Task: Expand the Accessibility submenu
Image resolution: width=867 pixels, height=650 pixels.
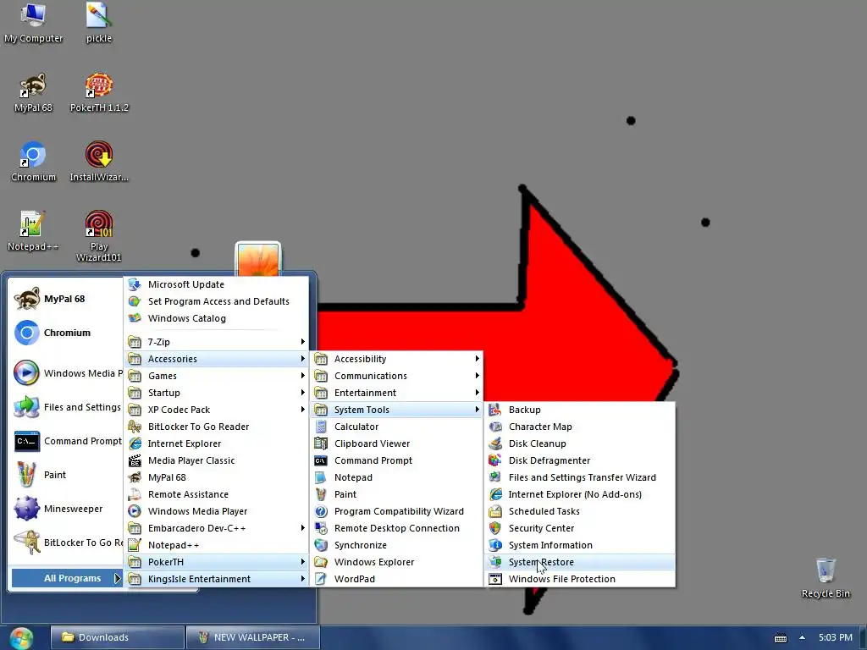Action: click(x=396, y=359)
